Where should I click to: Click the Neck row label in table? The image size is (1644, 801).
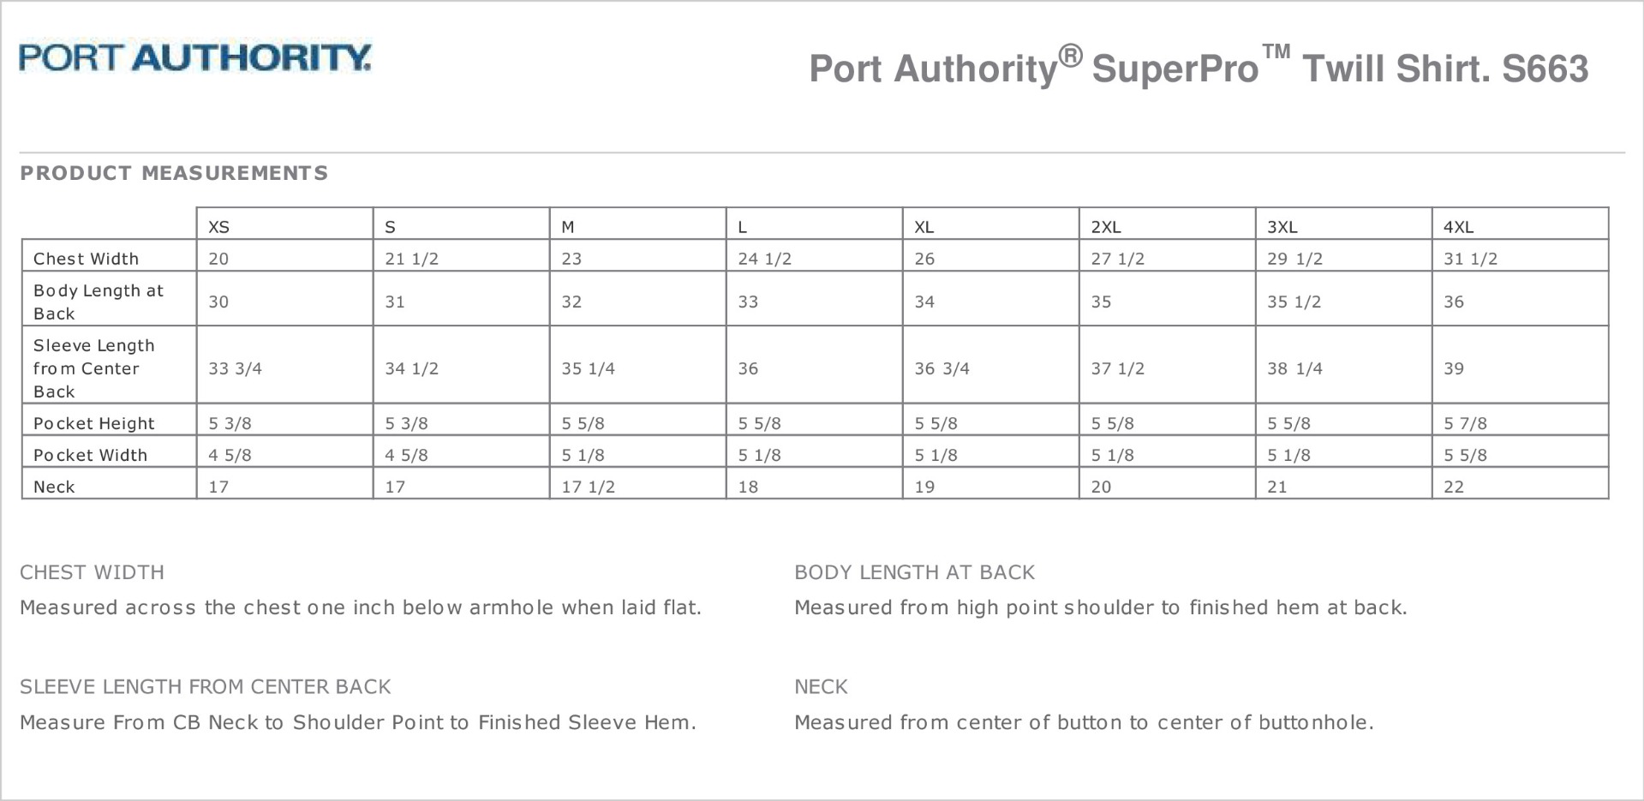(54, 487)
